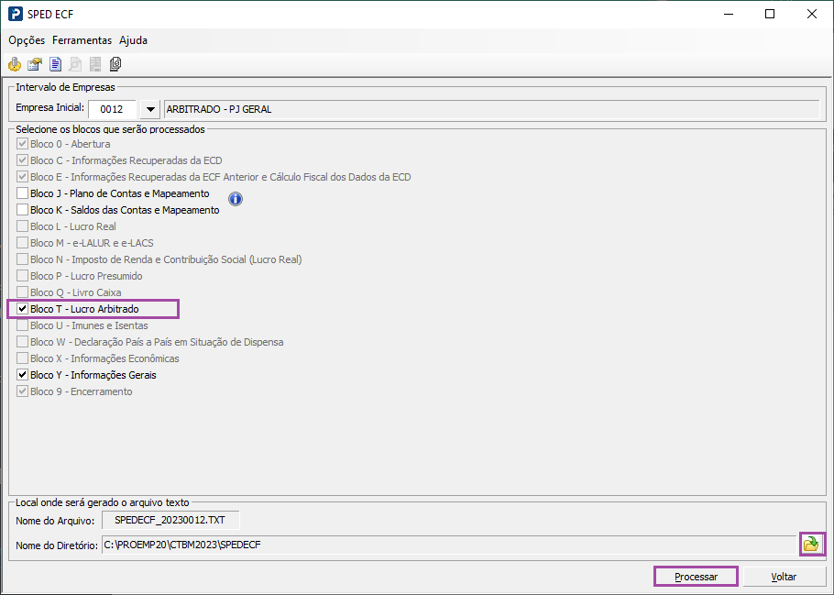
Task: Click the Empresa Inicial code field
Action: 112,110
